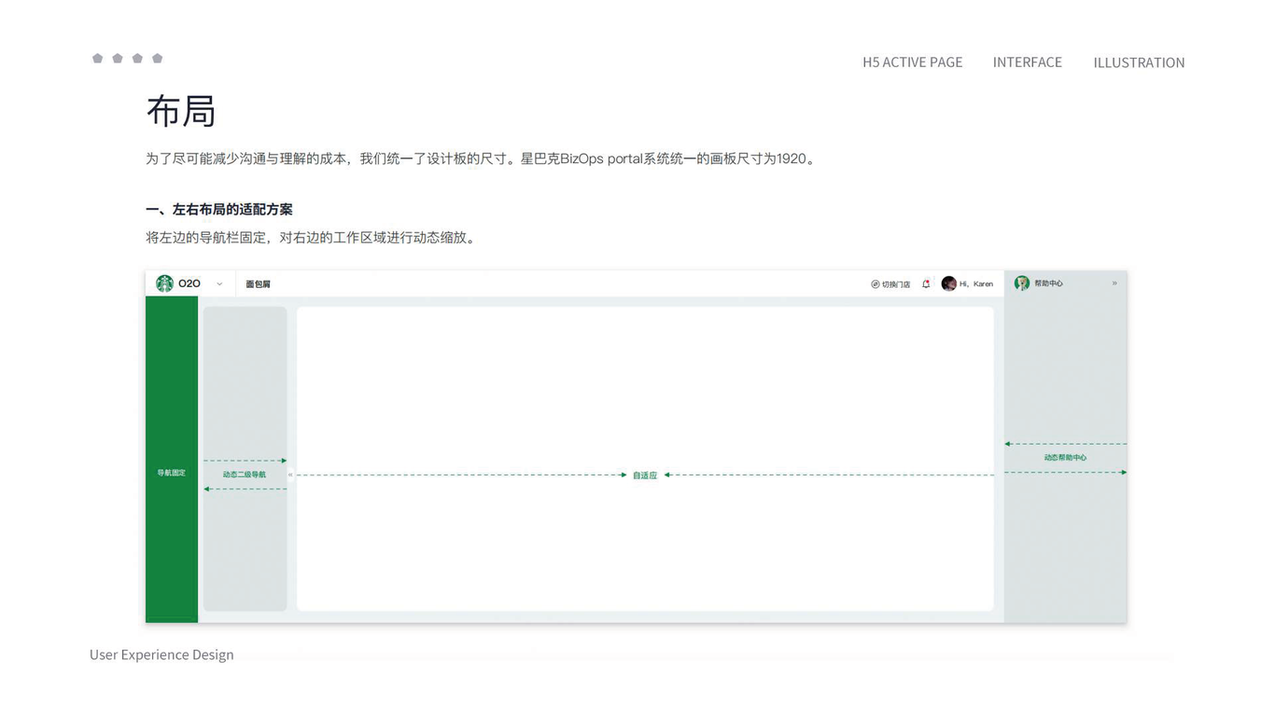Screen dimensions: 1275x716
Task: Click the 自适应 label in the work area
Action: 645,475
